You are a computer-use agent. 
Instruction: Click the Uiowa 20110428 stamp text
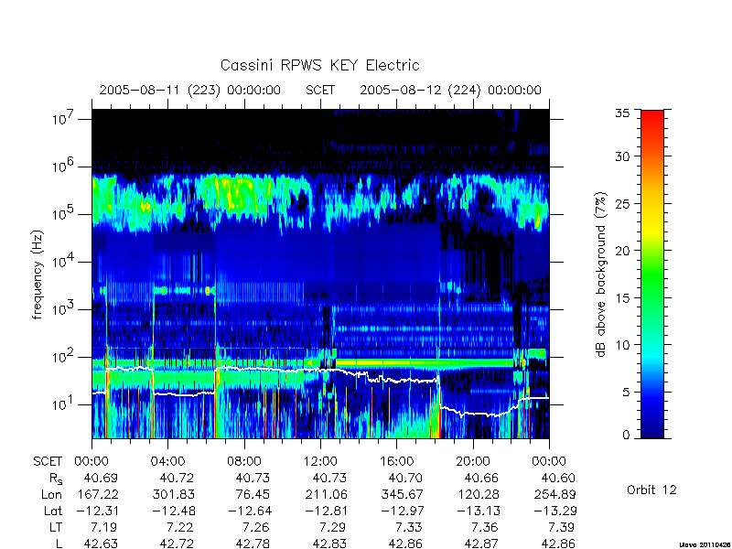click(x=705, y=544)
